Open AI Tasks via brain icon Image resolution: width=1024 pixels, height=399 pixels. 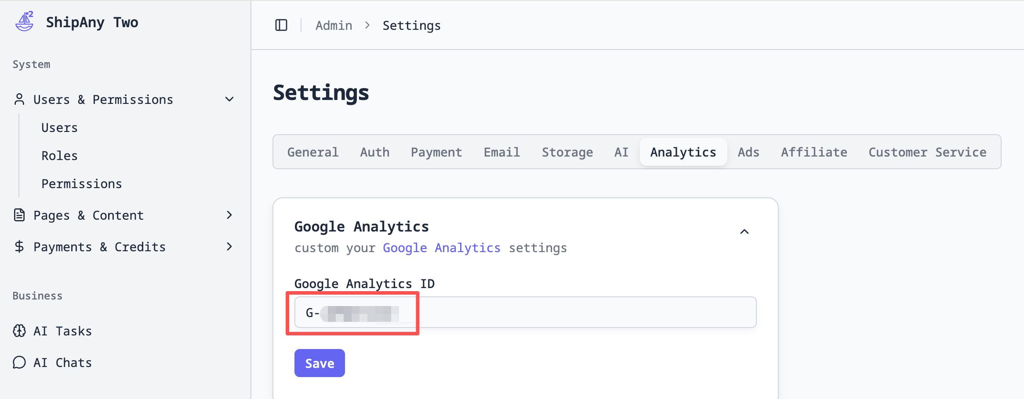tap(19, 331)
